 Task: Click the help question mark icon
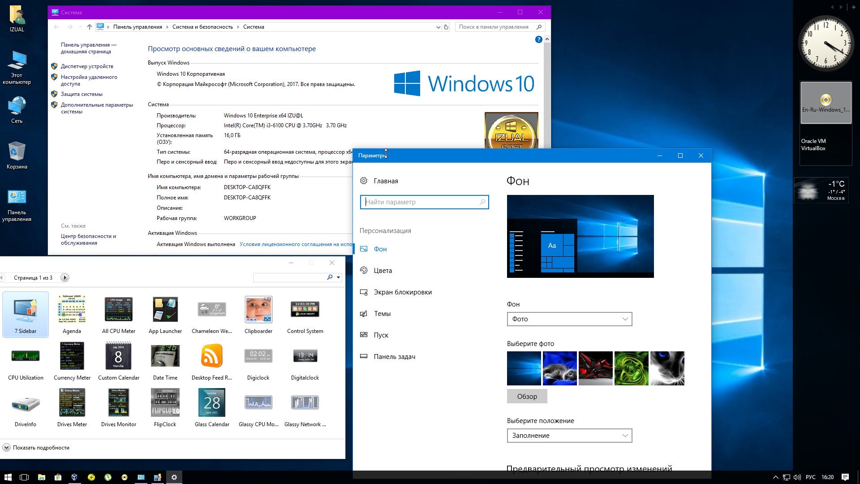pos(538,39)
